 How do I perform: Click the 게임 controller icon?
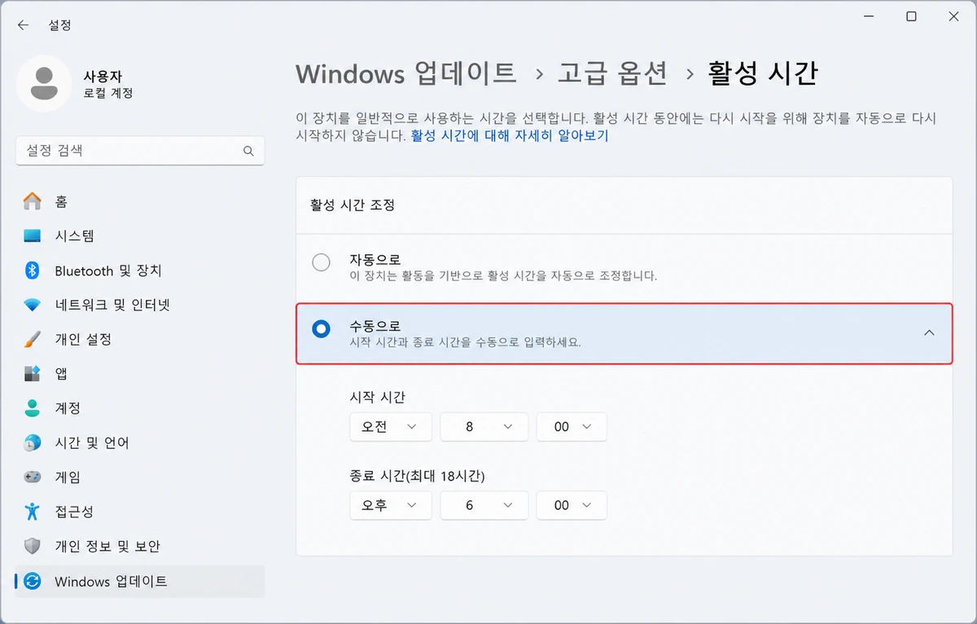(x=32, y=477)
